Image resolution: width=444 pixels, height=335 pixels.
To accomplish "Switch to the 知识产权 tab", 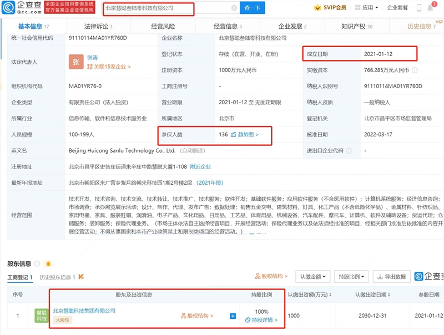I will [356, 26].
